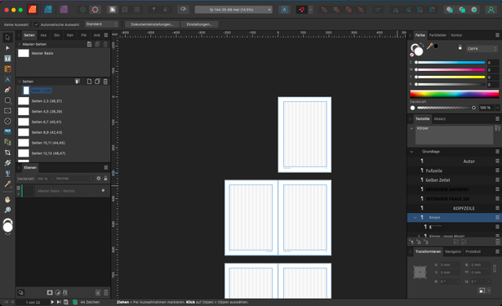Toggle the Automatische Auswahl checkbox
The image size is (502, 306).
tap(37, 24)
